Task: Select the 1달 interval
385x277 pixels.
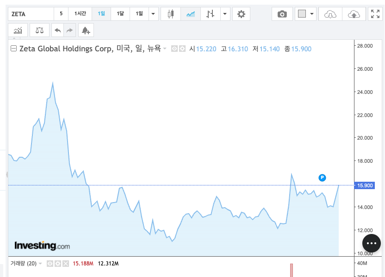Action: click(x=120, y=14)
